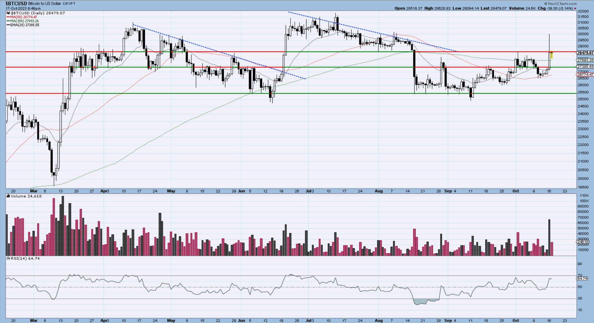Click the red MA(50) legend color dash
The height and width of the screenshot is (323, 594).
[x=8, y=17]
